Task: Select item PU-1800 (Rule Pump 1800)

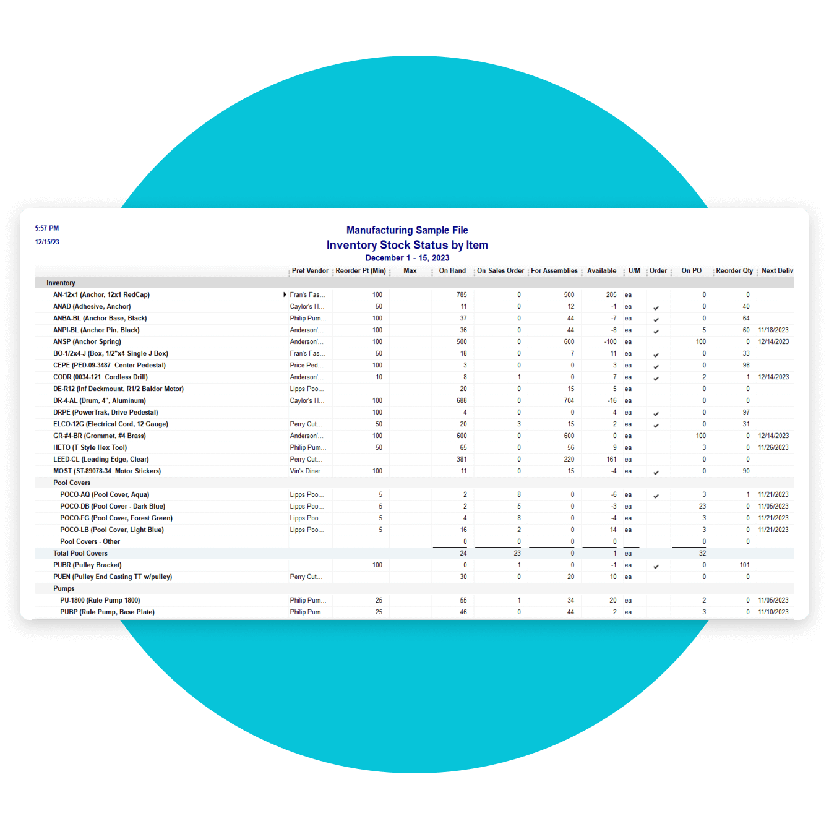Action: [x=100, y=600]
